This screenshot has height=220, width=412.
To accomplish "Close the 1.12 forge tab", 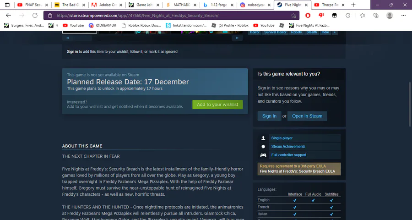I will pyautogui.click(x=232, y=5).
